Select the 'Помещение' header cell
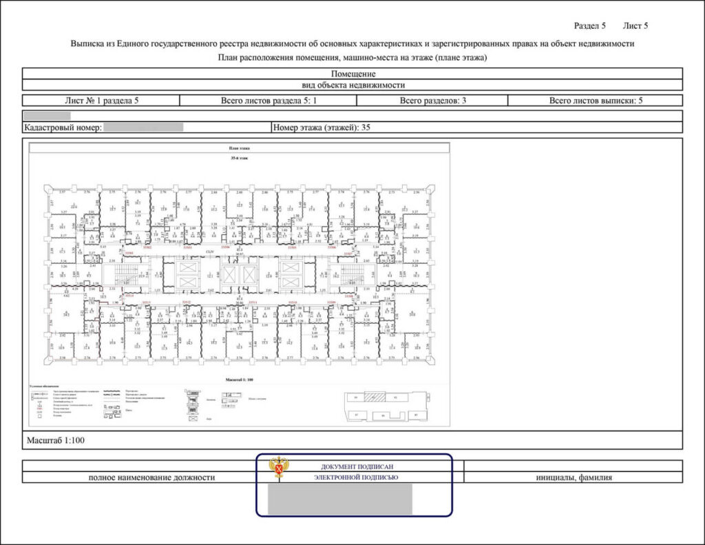 point(352,74)
